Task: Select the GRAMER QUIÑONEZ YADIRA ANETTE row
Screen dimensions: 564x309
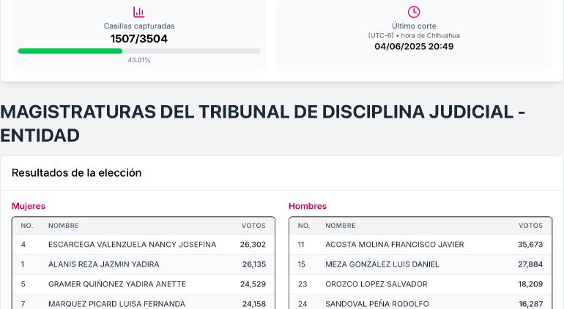Action: click(x=117, y=284)
